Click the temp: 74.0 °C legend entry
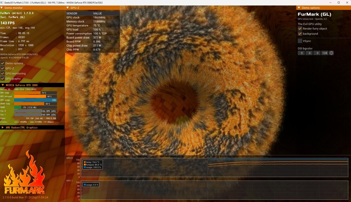 pos(92,162)
